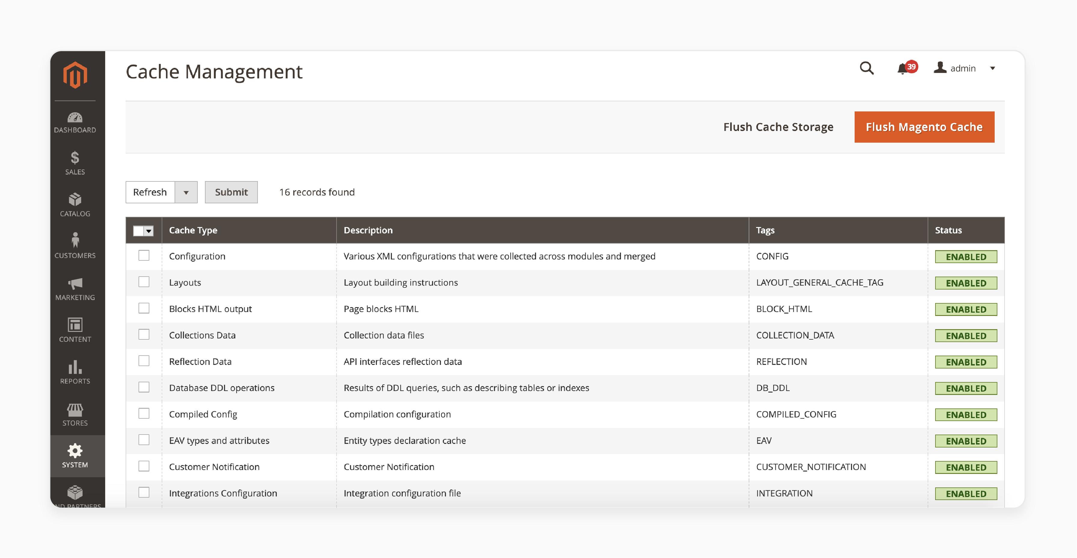Click the search magnifier icon
The image size is (1077, 558).
click(866, 68)
